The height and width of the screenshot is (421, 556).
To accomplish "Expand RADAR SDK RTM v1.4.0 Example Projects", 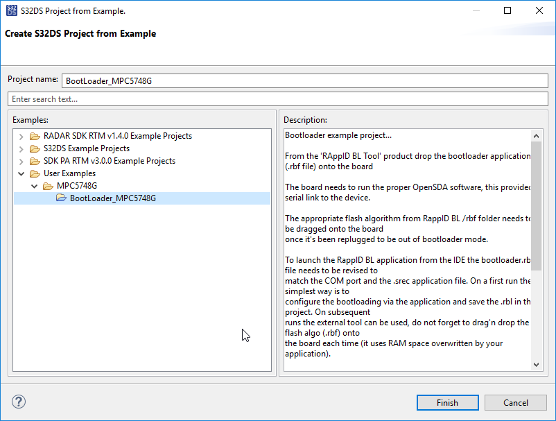I will (21, 137).
